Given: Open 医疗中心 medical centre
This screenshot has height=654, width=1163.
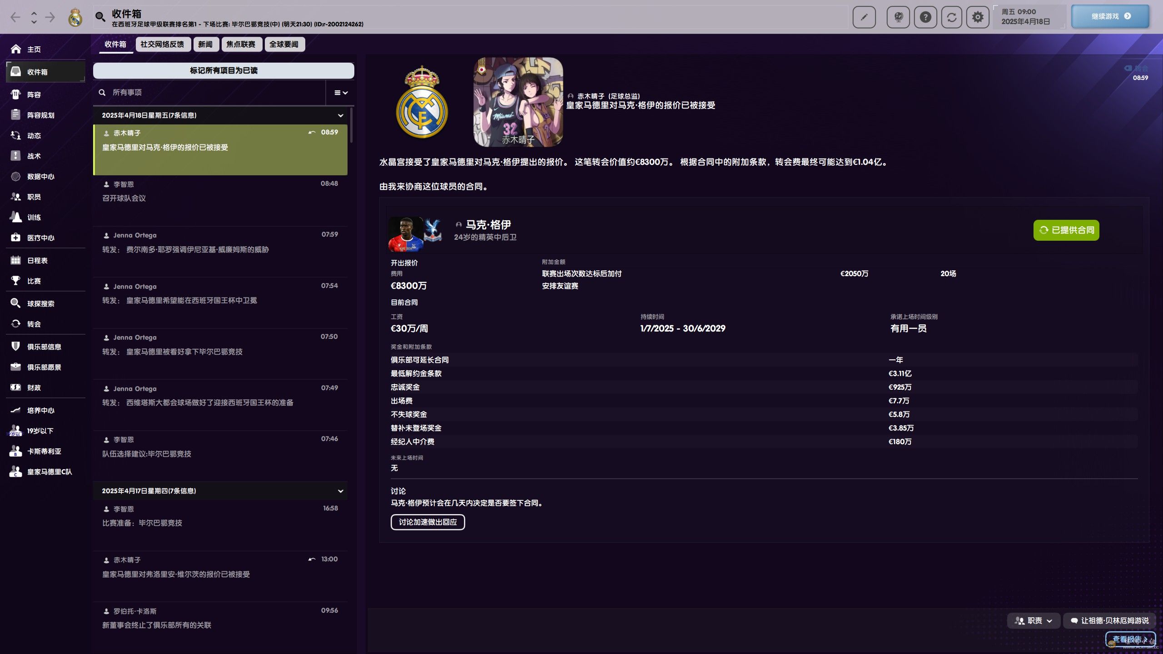Looking at the screenshot, I should [x=45, y=238].
